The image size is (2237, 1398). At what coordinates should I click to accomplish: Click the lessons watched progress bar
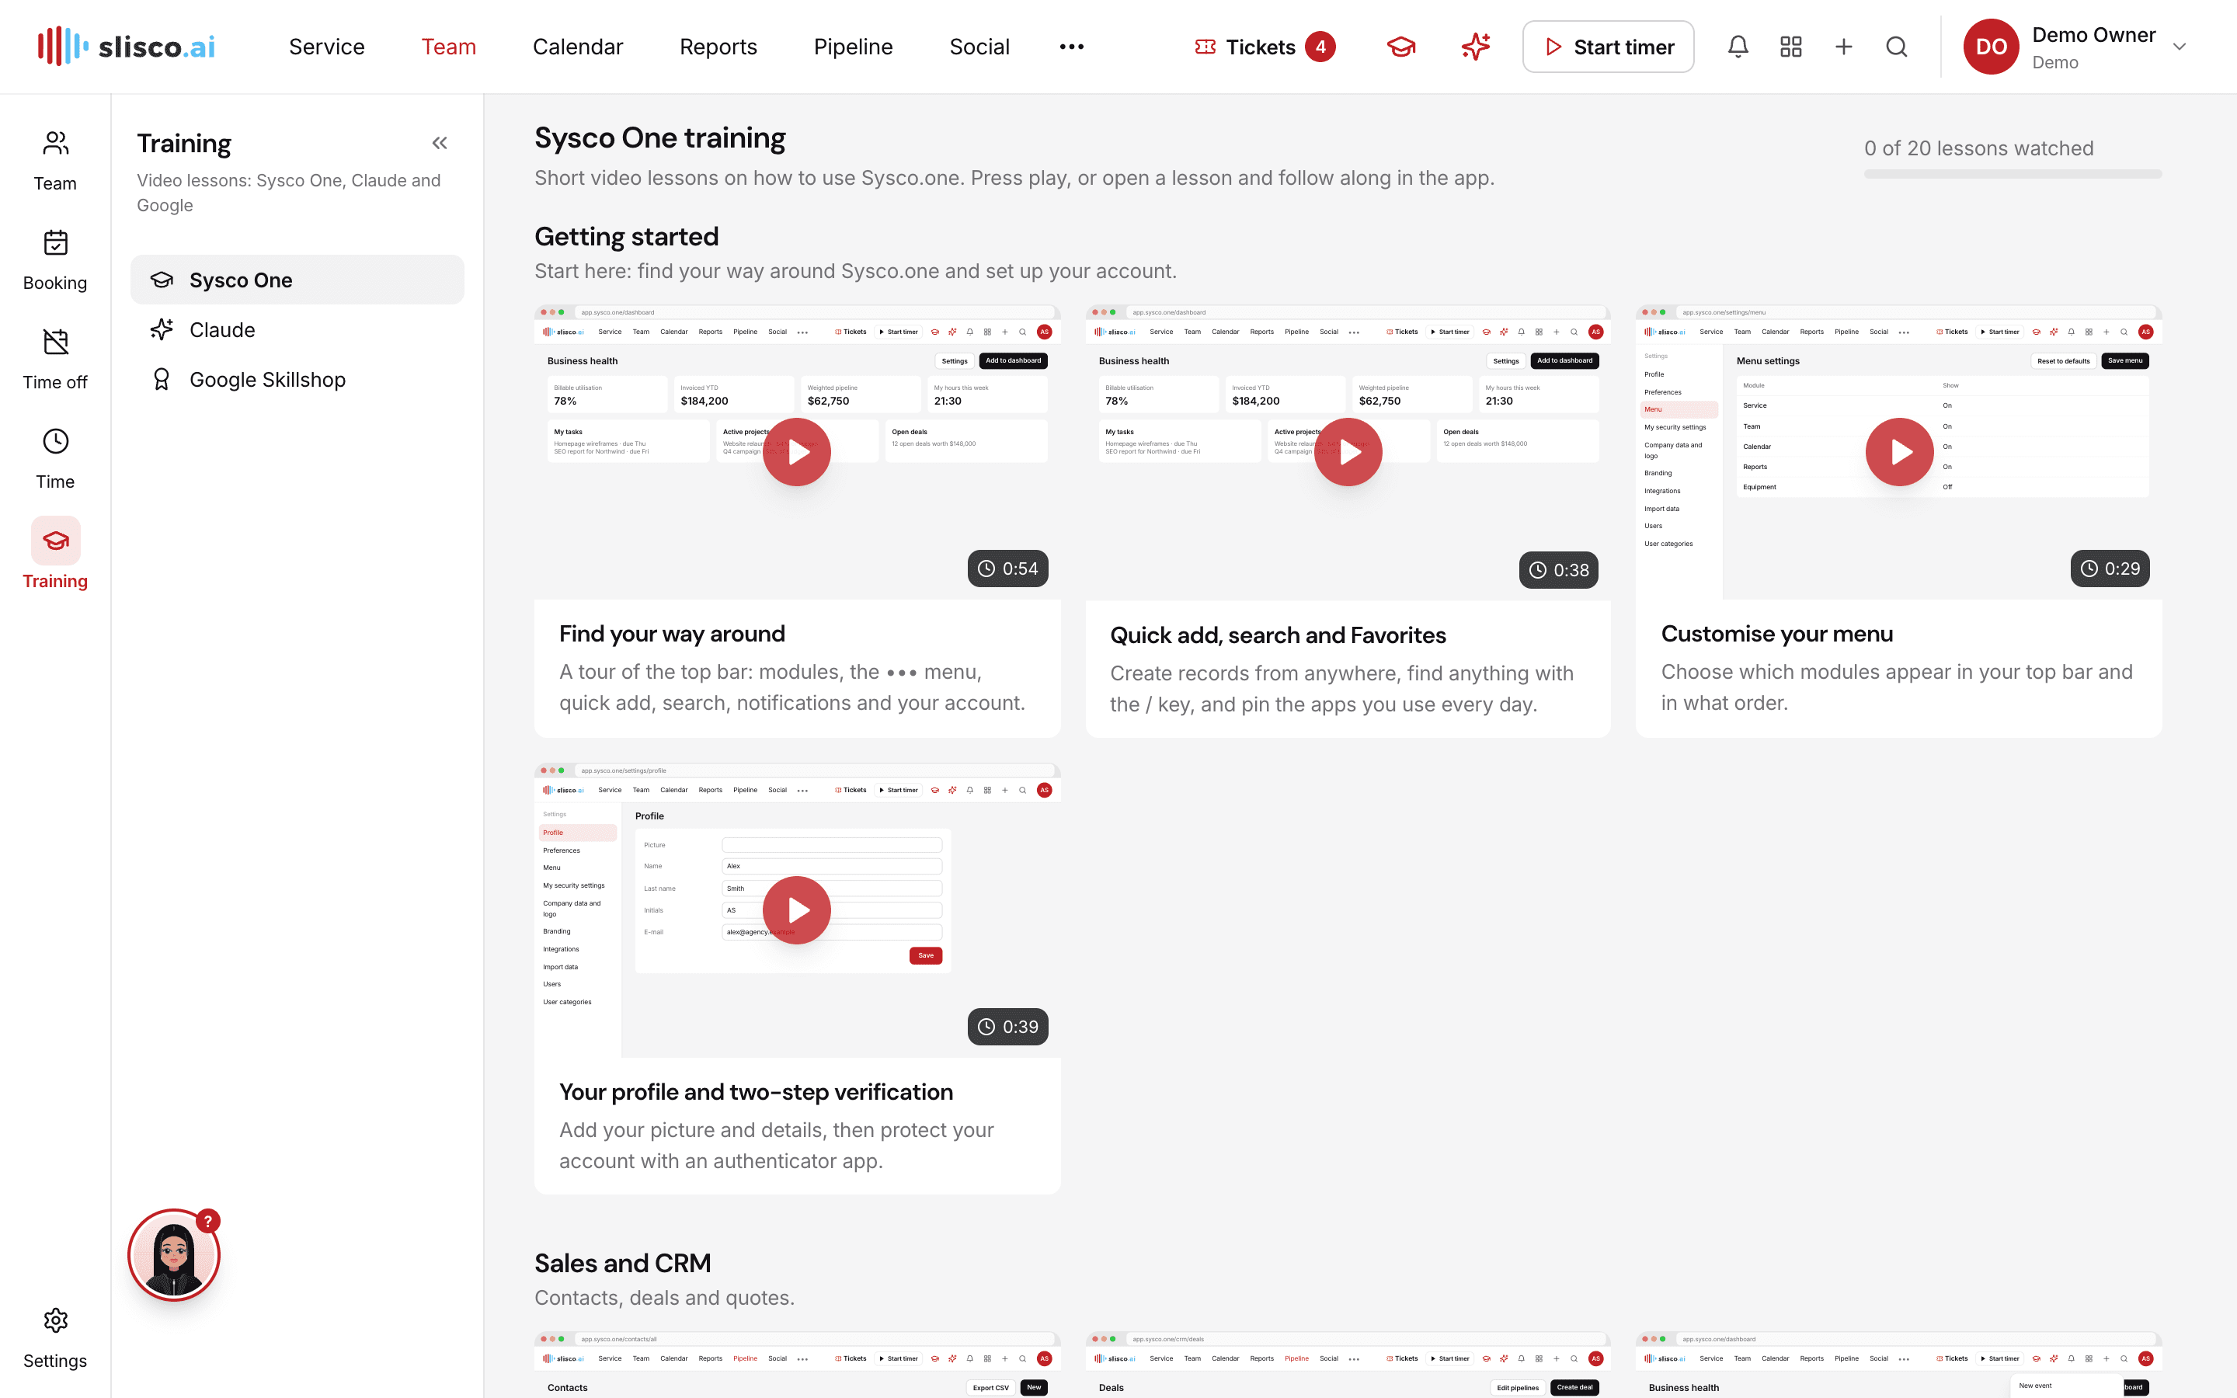pos(2013,174)
